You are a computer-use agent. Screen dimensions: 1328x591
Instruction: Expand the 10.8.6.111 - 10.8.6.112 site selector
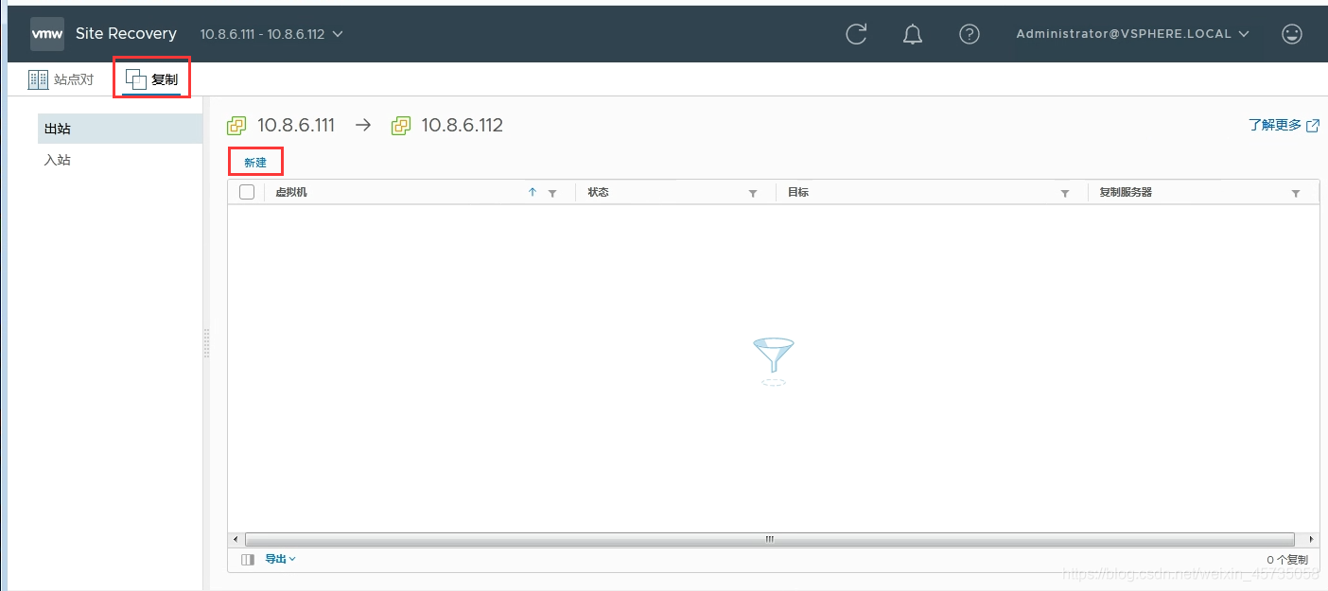click(x=271, y=34)
